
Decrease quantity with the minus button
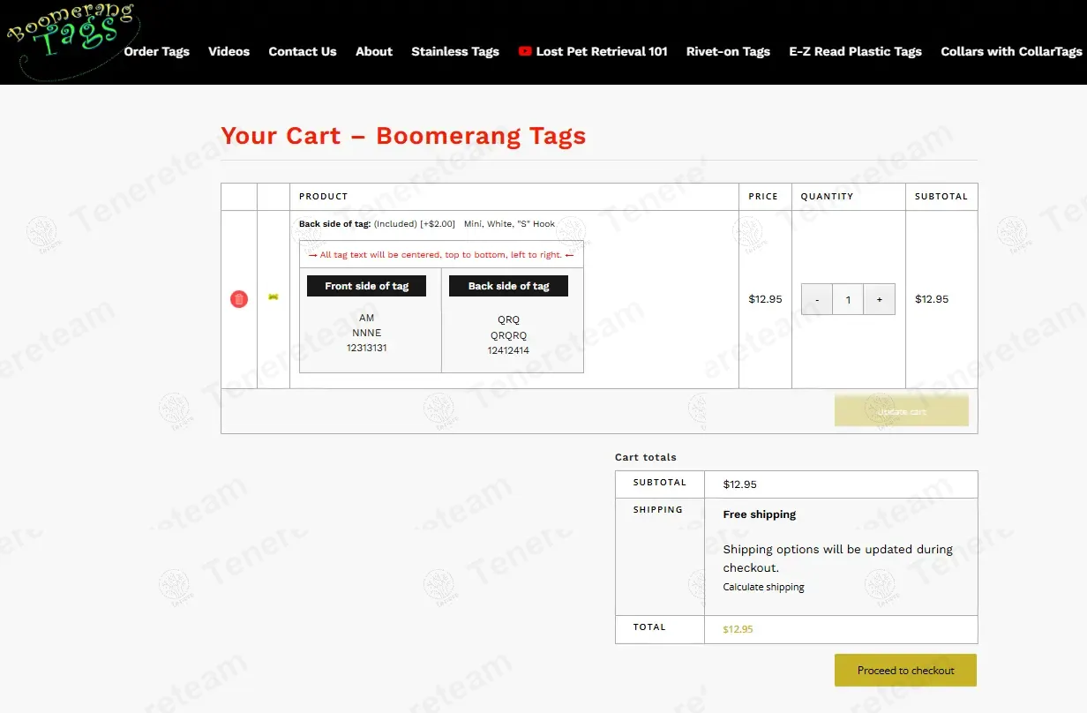coord(817,299)
